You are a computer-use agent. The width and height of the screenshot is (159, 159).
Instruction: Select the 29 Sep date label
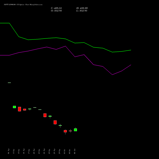pos(59,151)
